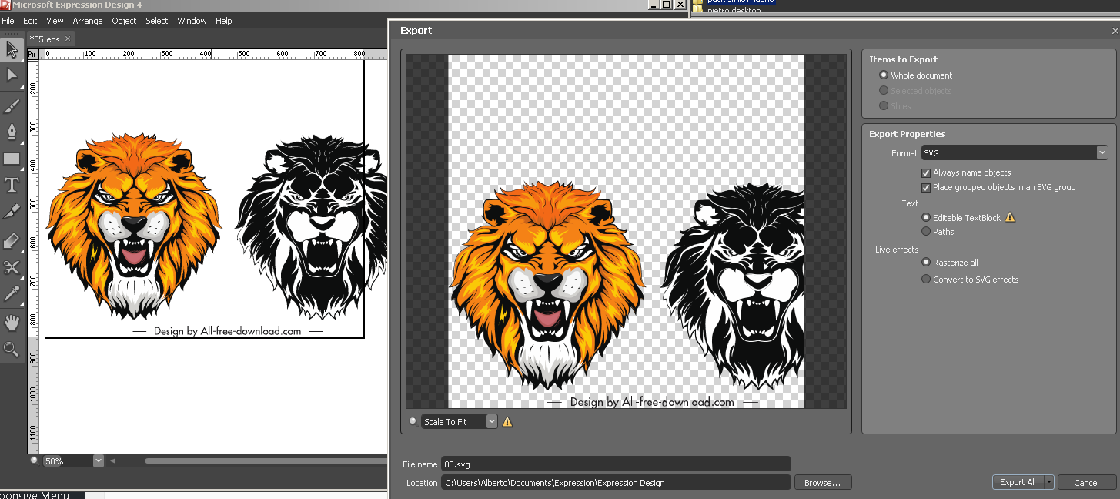This screenshot has width=1120, height=499.
Task: Open the Edit menu
Action: click(x=30, y=21)
